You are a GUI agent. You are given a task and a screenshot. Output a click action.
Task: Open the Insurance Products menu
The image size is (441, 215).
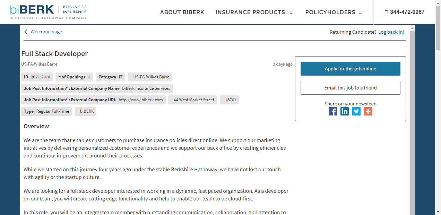[x=250, y=12]
